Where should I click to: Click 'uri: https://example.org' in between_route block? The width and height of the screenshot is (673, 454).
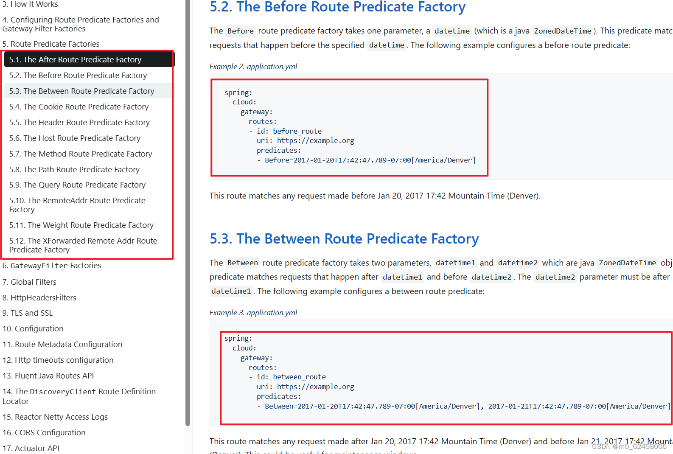[x=306, y=387]
